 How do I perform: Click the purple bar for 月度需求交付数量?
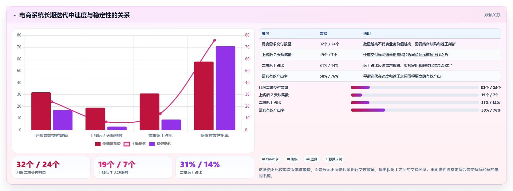[63, 120]
